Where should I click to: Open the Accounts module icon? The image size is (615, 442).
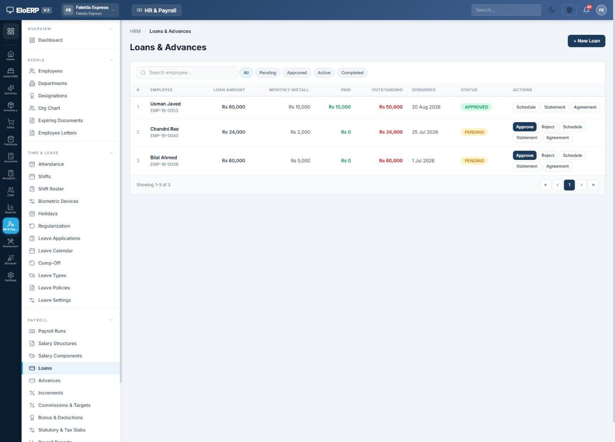11,158
